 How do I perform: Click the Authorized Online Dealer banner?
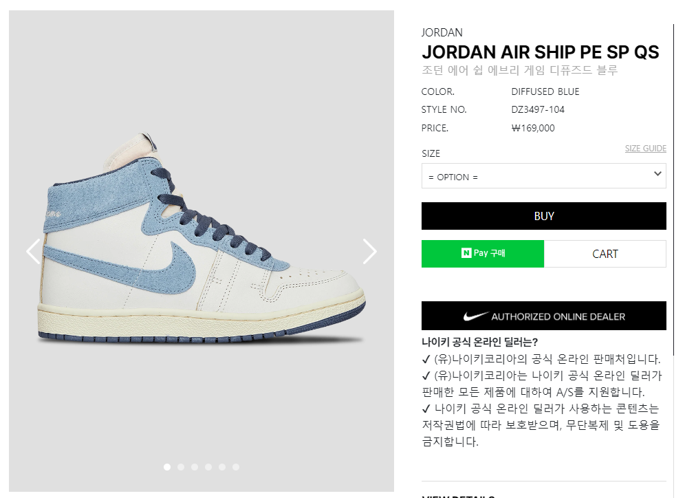coord(543,316)
